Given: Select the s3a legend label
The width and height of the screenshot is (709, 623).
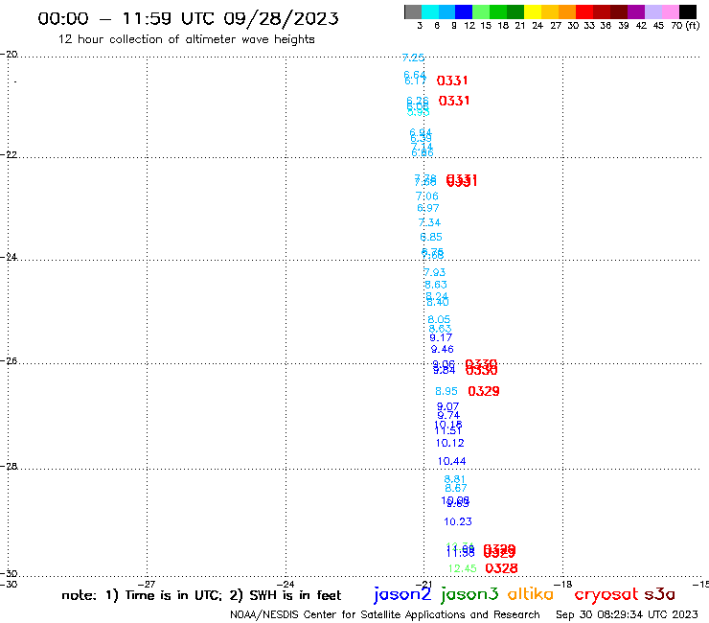Looking at the screenshot, I should coord(660,594).
